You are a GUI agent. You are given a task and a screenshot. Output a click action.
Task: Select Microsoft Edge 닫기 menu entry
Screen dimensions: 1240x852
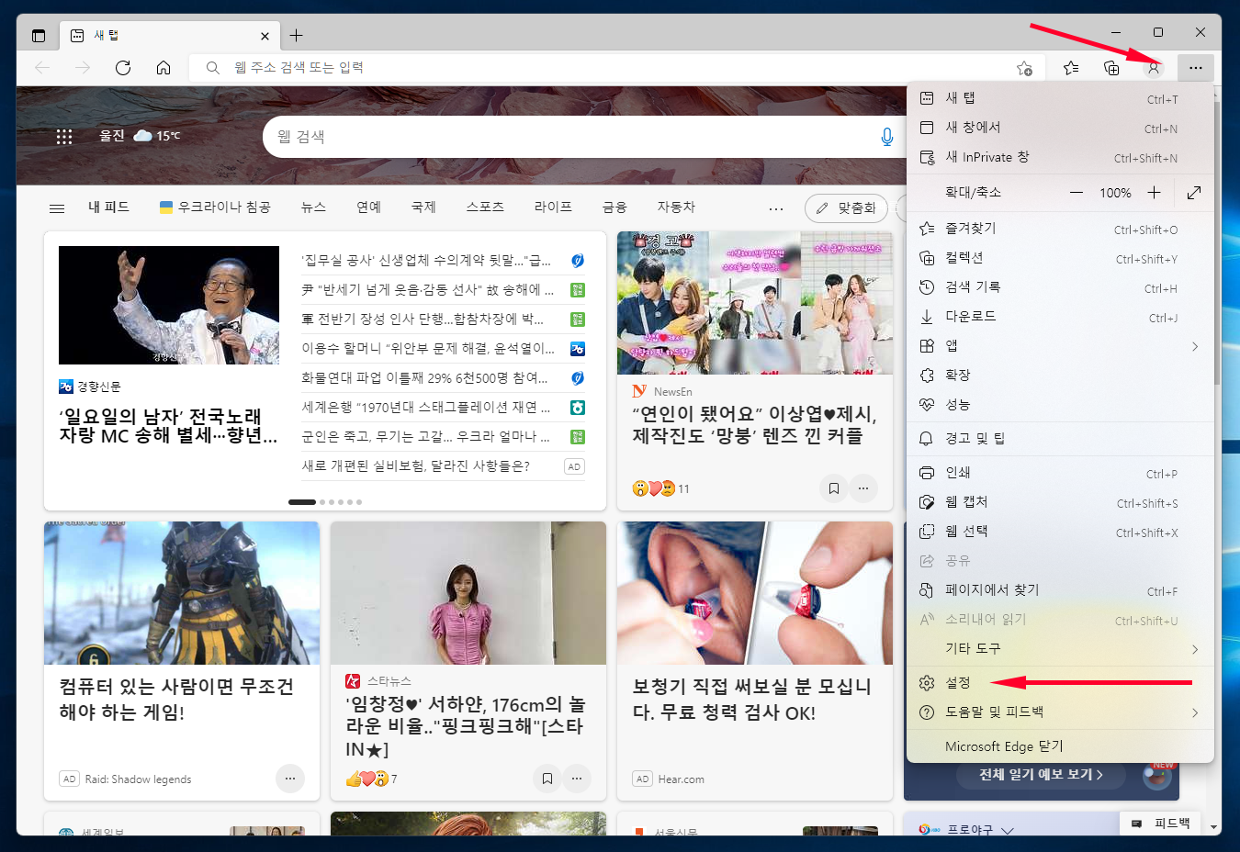click(1060, 746)
